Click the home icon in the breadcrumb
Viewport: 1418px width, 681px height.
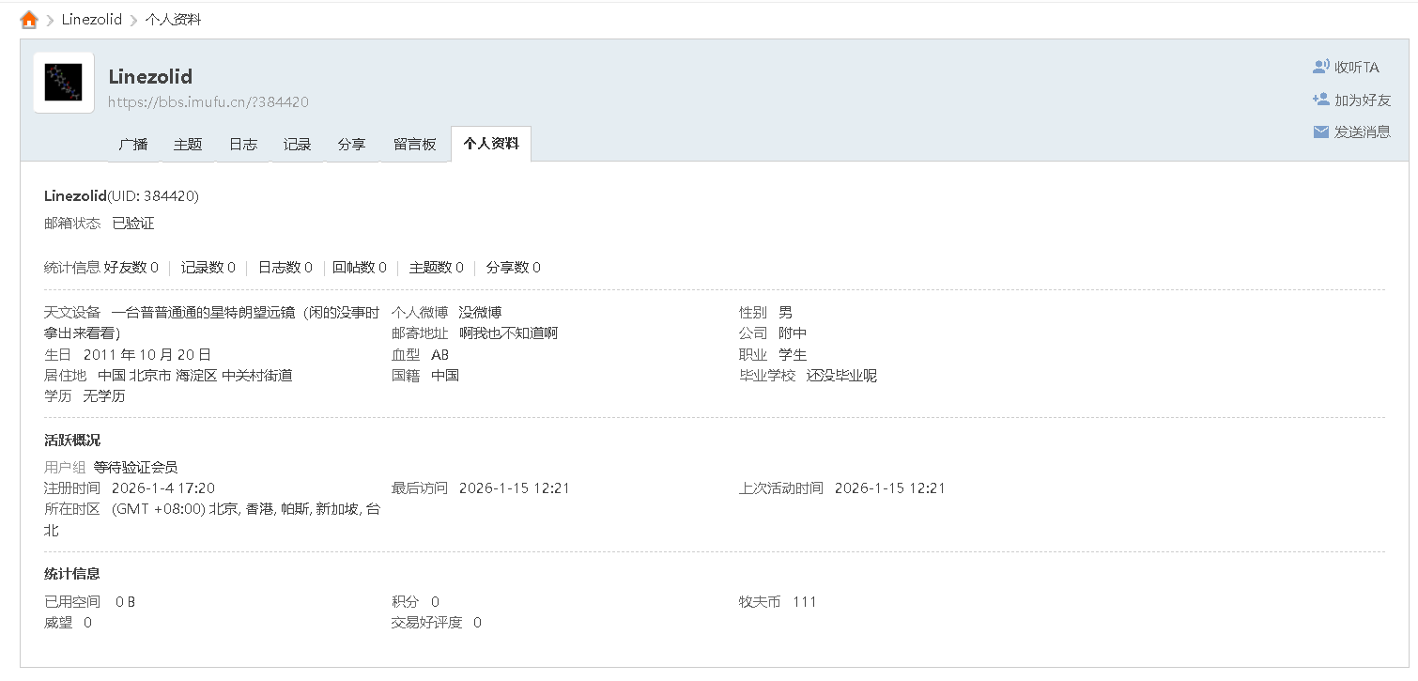coord(28,18)
